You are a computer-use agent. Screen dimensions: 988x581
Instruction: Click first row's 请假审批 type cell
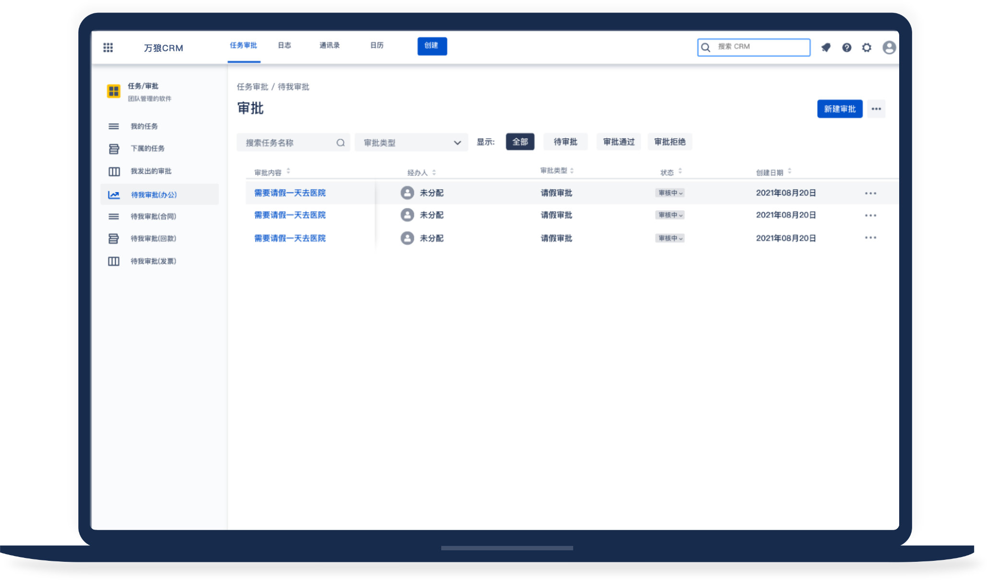[x=556, y=193]
